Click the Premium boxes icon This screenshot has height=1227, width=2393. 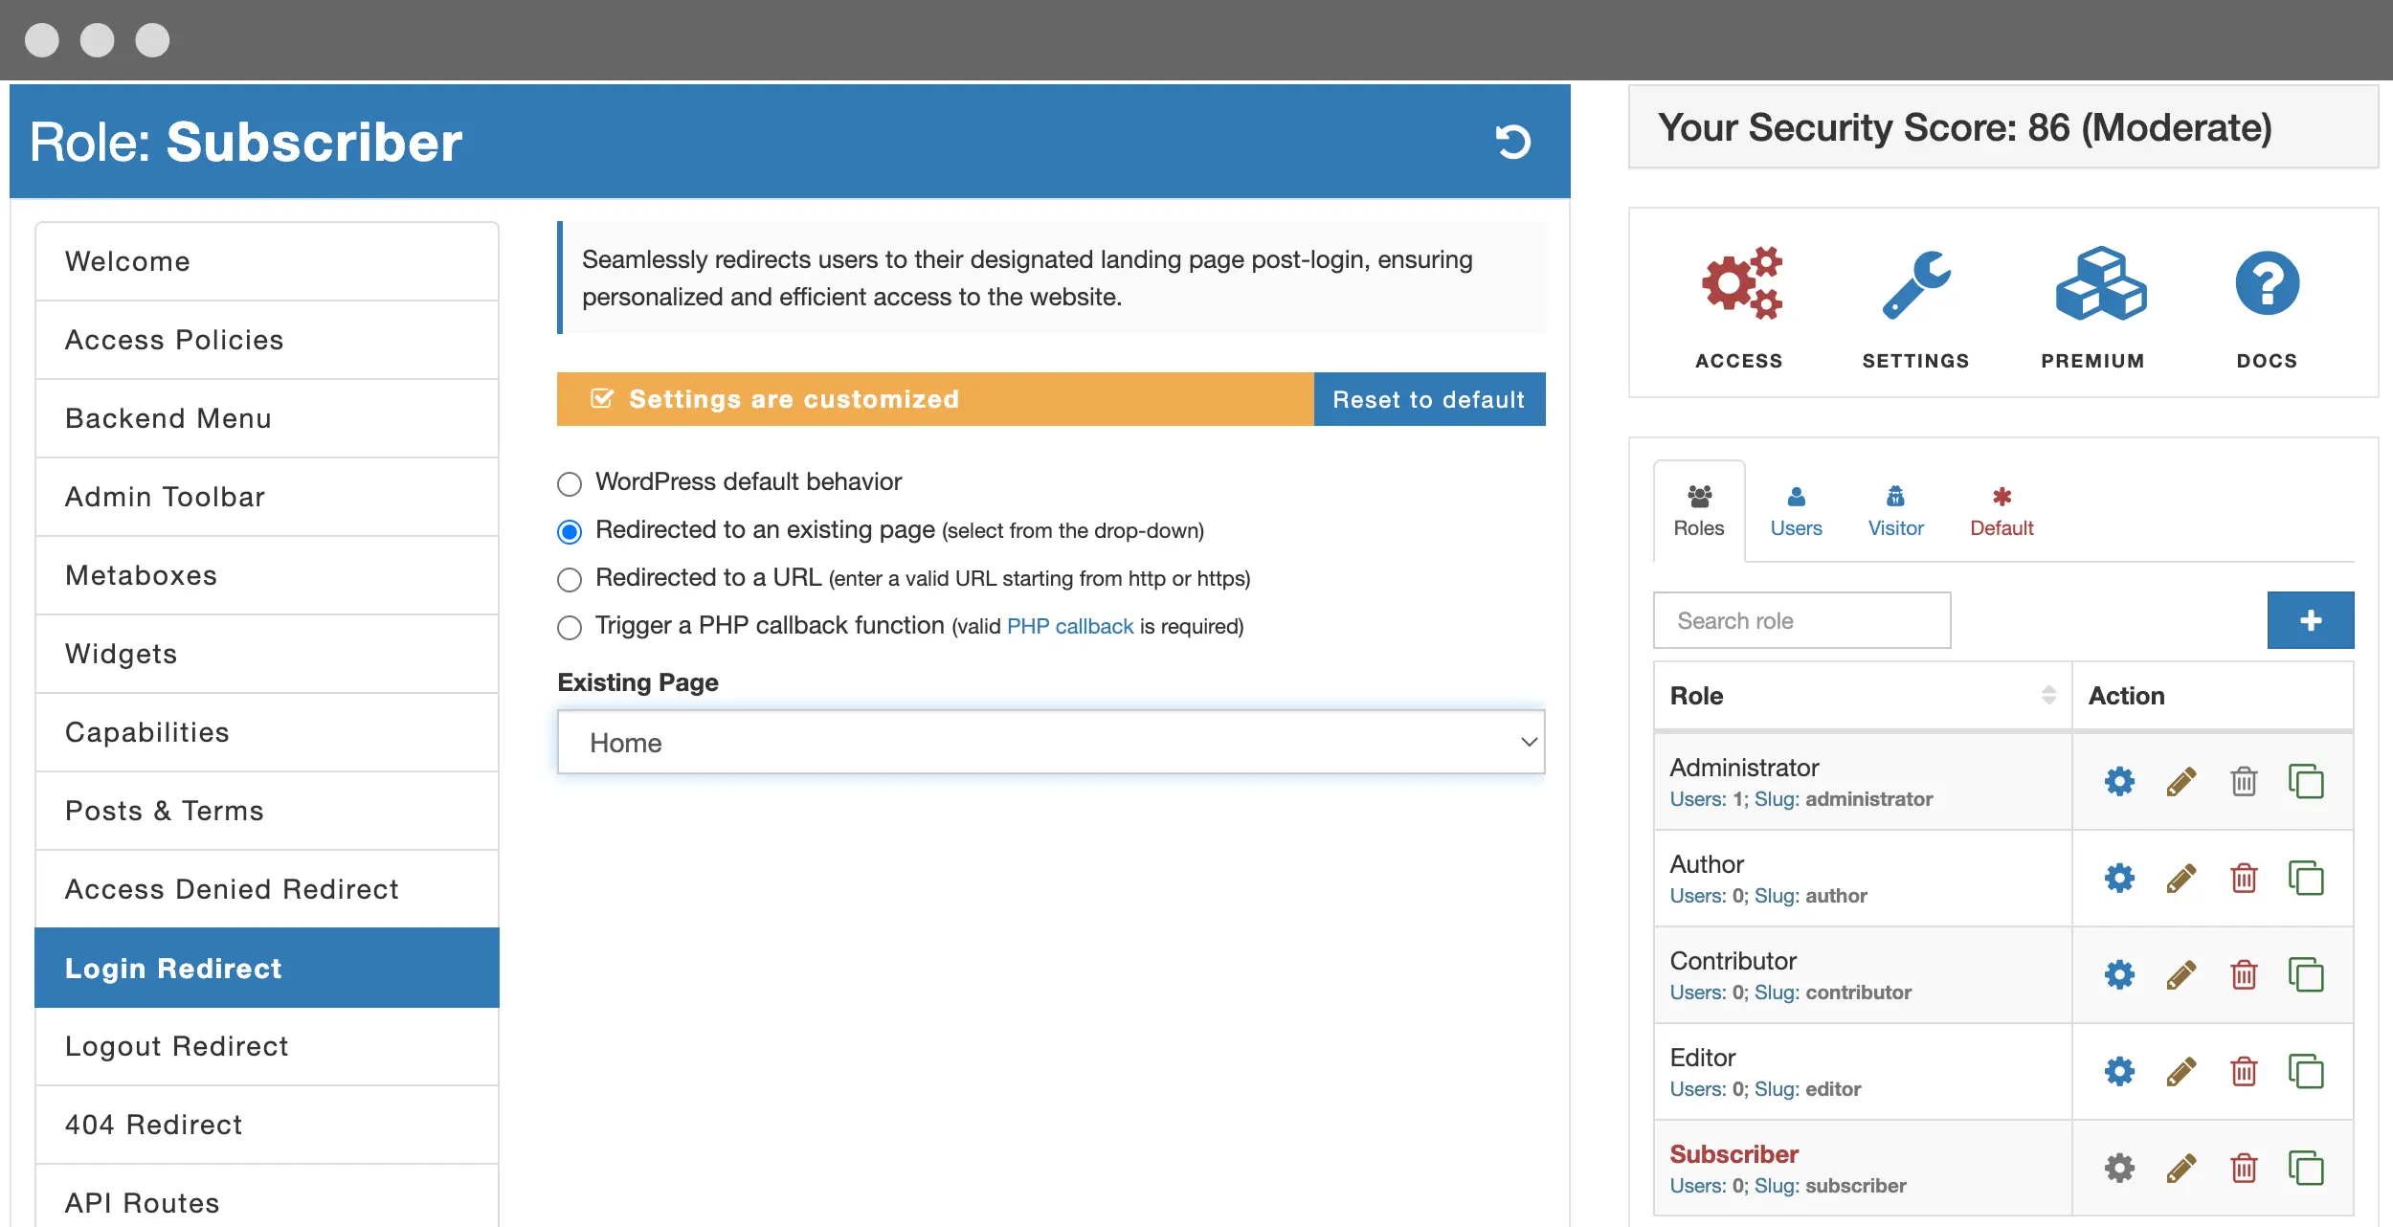pyautogui.click(x=2100, y=284)
